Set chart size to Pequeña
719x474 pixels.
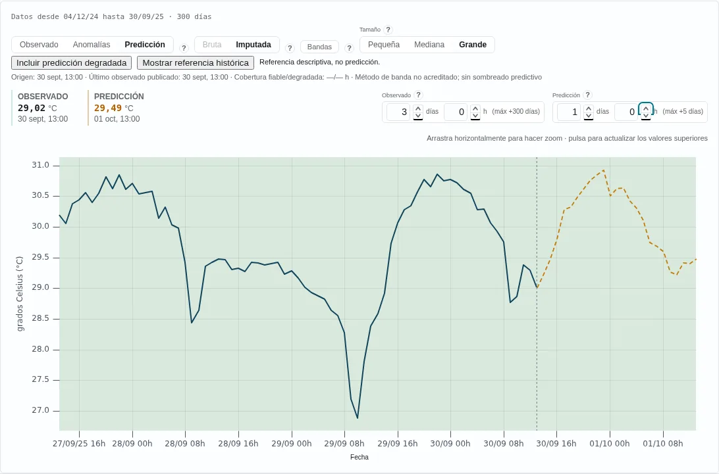coord(384,45)
